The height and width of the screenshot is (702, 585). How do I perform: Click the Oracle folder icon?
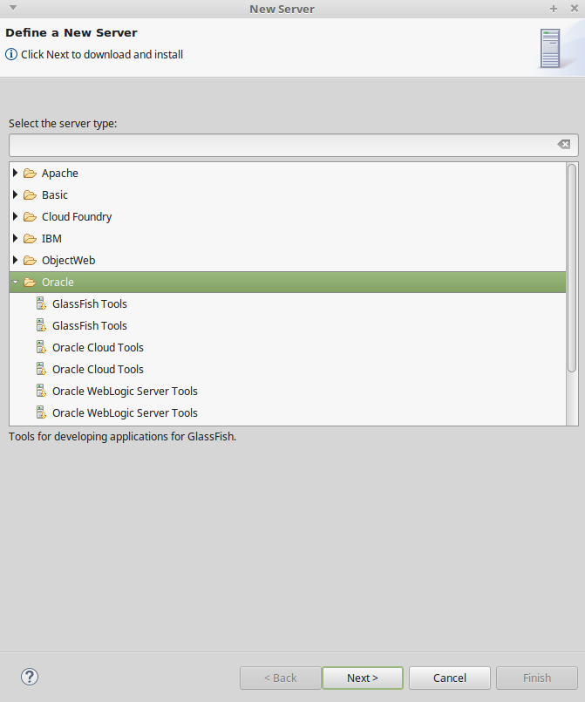coord(30,283)
